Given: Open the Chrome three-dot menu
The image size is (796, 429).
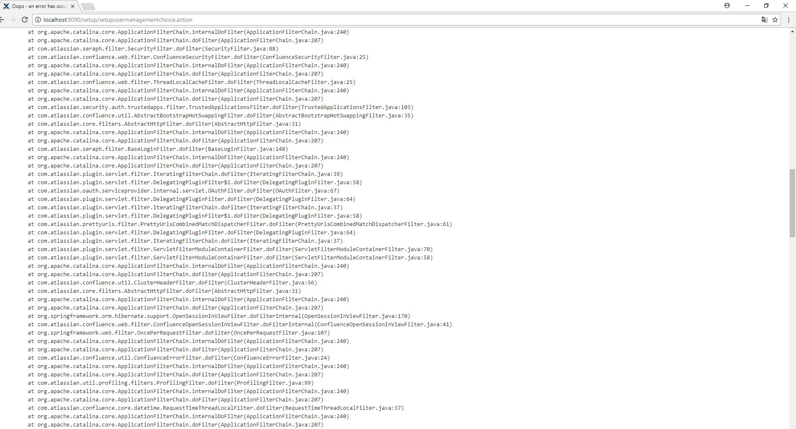Looking at the screenshot, I should coord(788,20).
